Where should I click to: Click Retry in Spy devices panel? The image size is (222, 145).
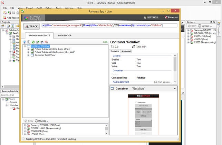[x=29, y=121]
